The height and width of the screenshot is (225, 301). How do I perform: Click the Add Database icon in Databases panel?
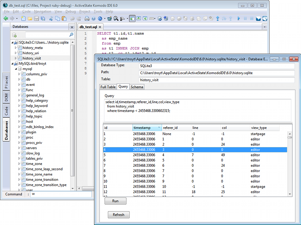pyautogui.click(x=15, y=35)
